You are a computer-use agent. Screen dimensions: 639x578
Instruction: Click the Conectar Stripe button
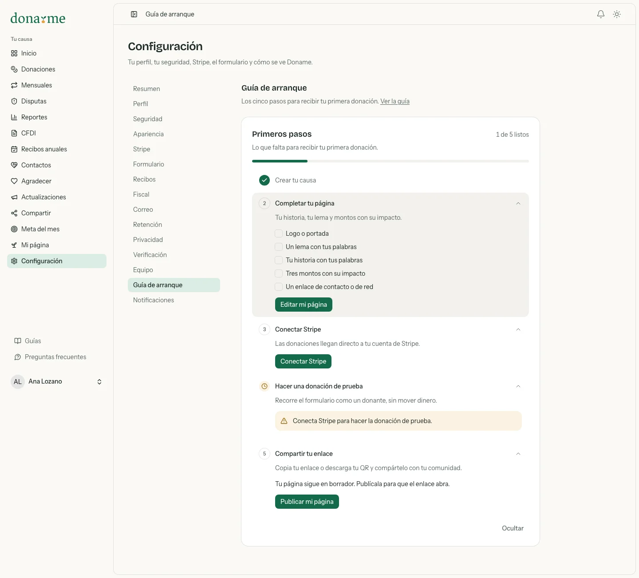point(303,361)
